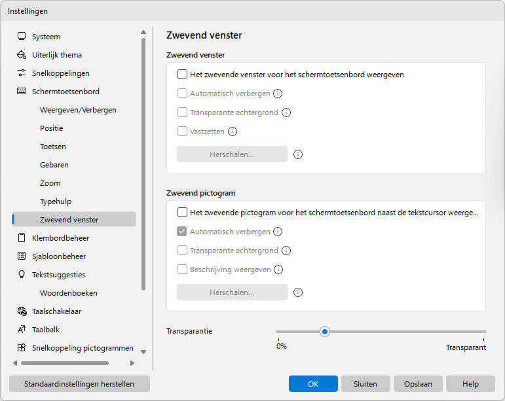Info icon beside Transparante achtergrond in Zwevend venster

coord(286,113)
